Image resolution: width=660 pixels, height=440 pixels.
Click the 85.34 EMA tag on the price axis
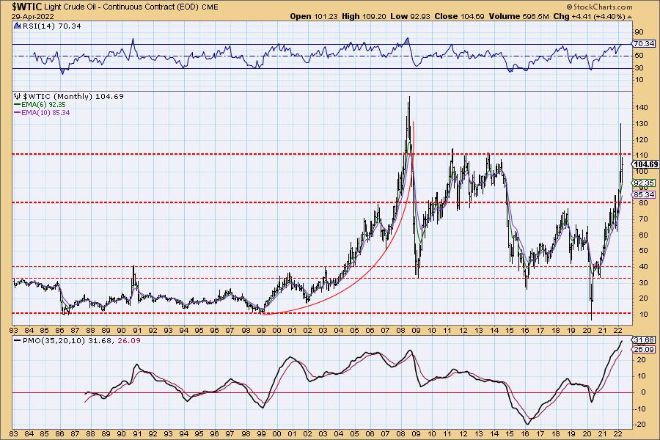point(644,195)
